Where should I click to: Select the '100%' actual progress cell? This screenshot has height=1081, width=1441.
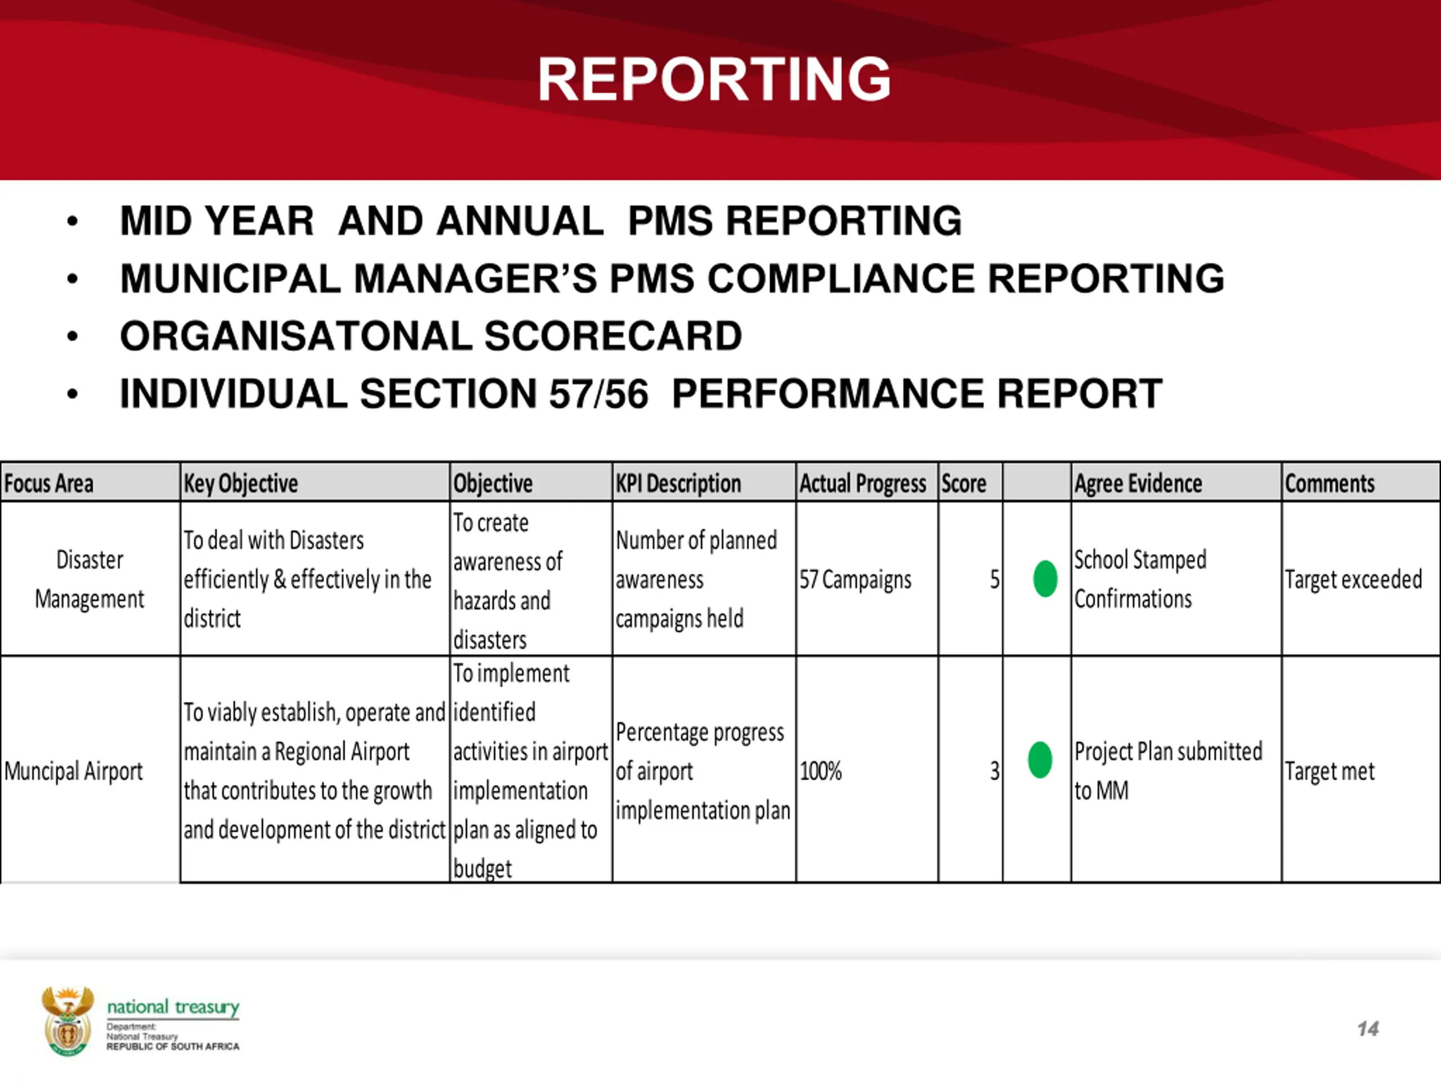point(866,770)
